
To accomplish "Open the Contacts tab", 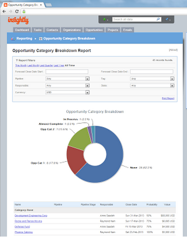I will (x=52, y=30).
